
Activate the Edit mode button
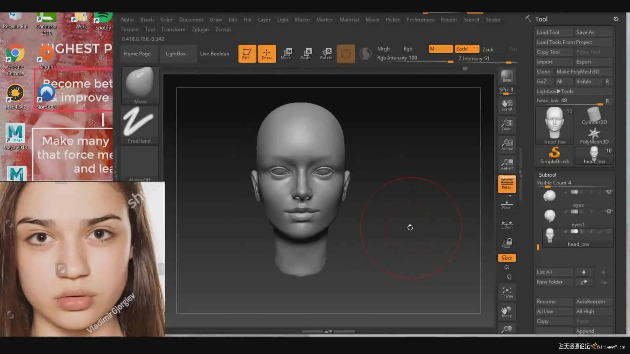pyautogui.click(x=247, y=53)
